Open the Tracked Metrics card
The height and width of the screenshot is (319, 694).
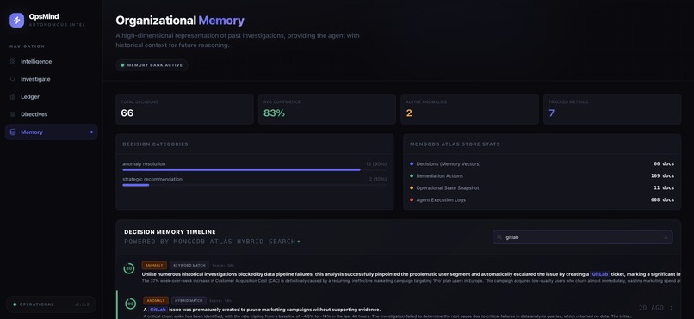[x=612, y=109]
